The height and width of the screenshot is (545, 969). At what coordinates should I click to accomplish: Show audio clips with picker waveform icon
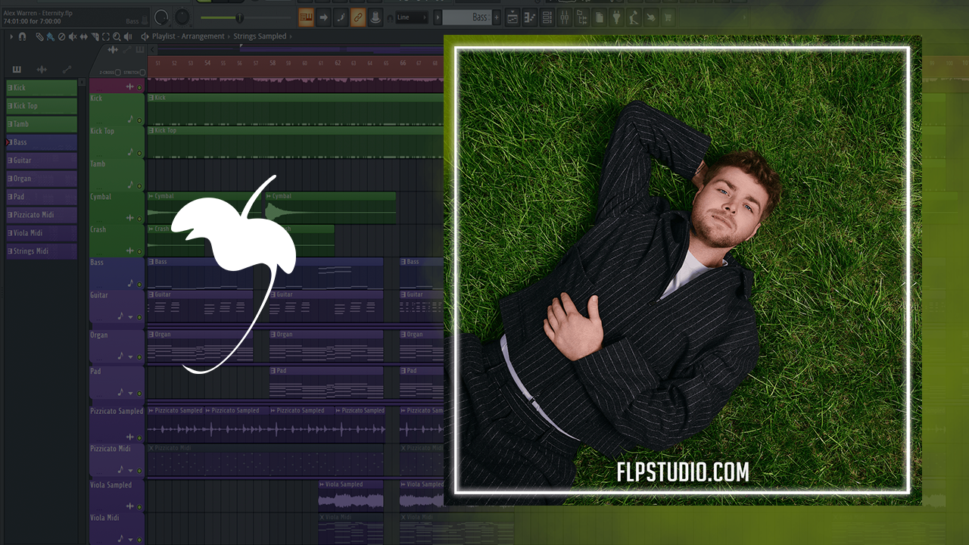[42, 70]
